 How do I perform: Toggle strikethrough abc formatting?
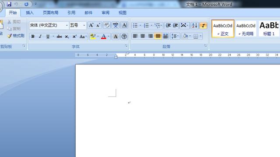pyautogui.click(x=59, y=37)
